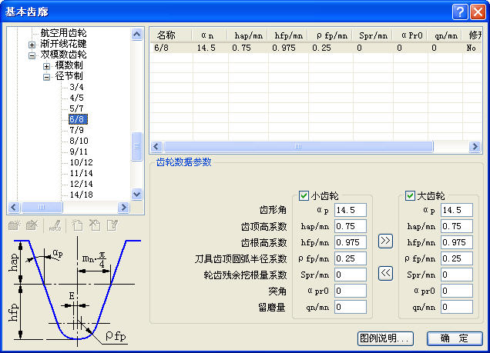
Task: Copy gear values to pinion with << button
Action: [385, 274]
